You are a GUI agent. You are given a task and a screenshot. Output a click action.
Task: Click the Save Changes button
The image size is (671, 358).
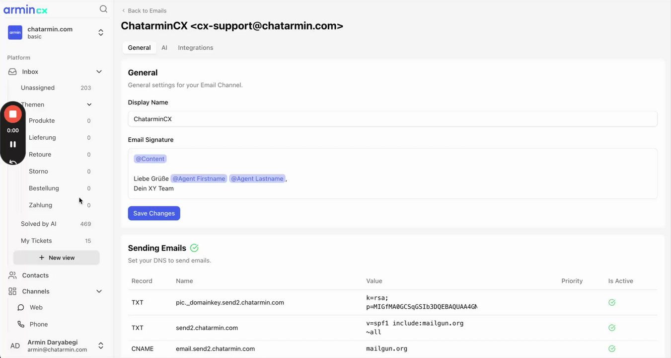click(x=154, y=213)
